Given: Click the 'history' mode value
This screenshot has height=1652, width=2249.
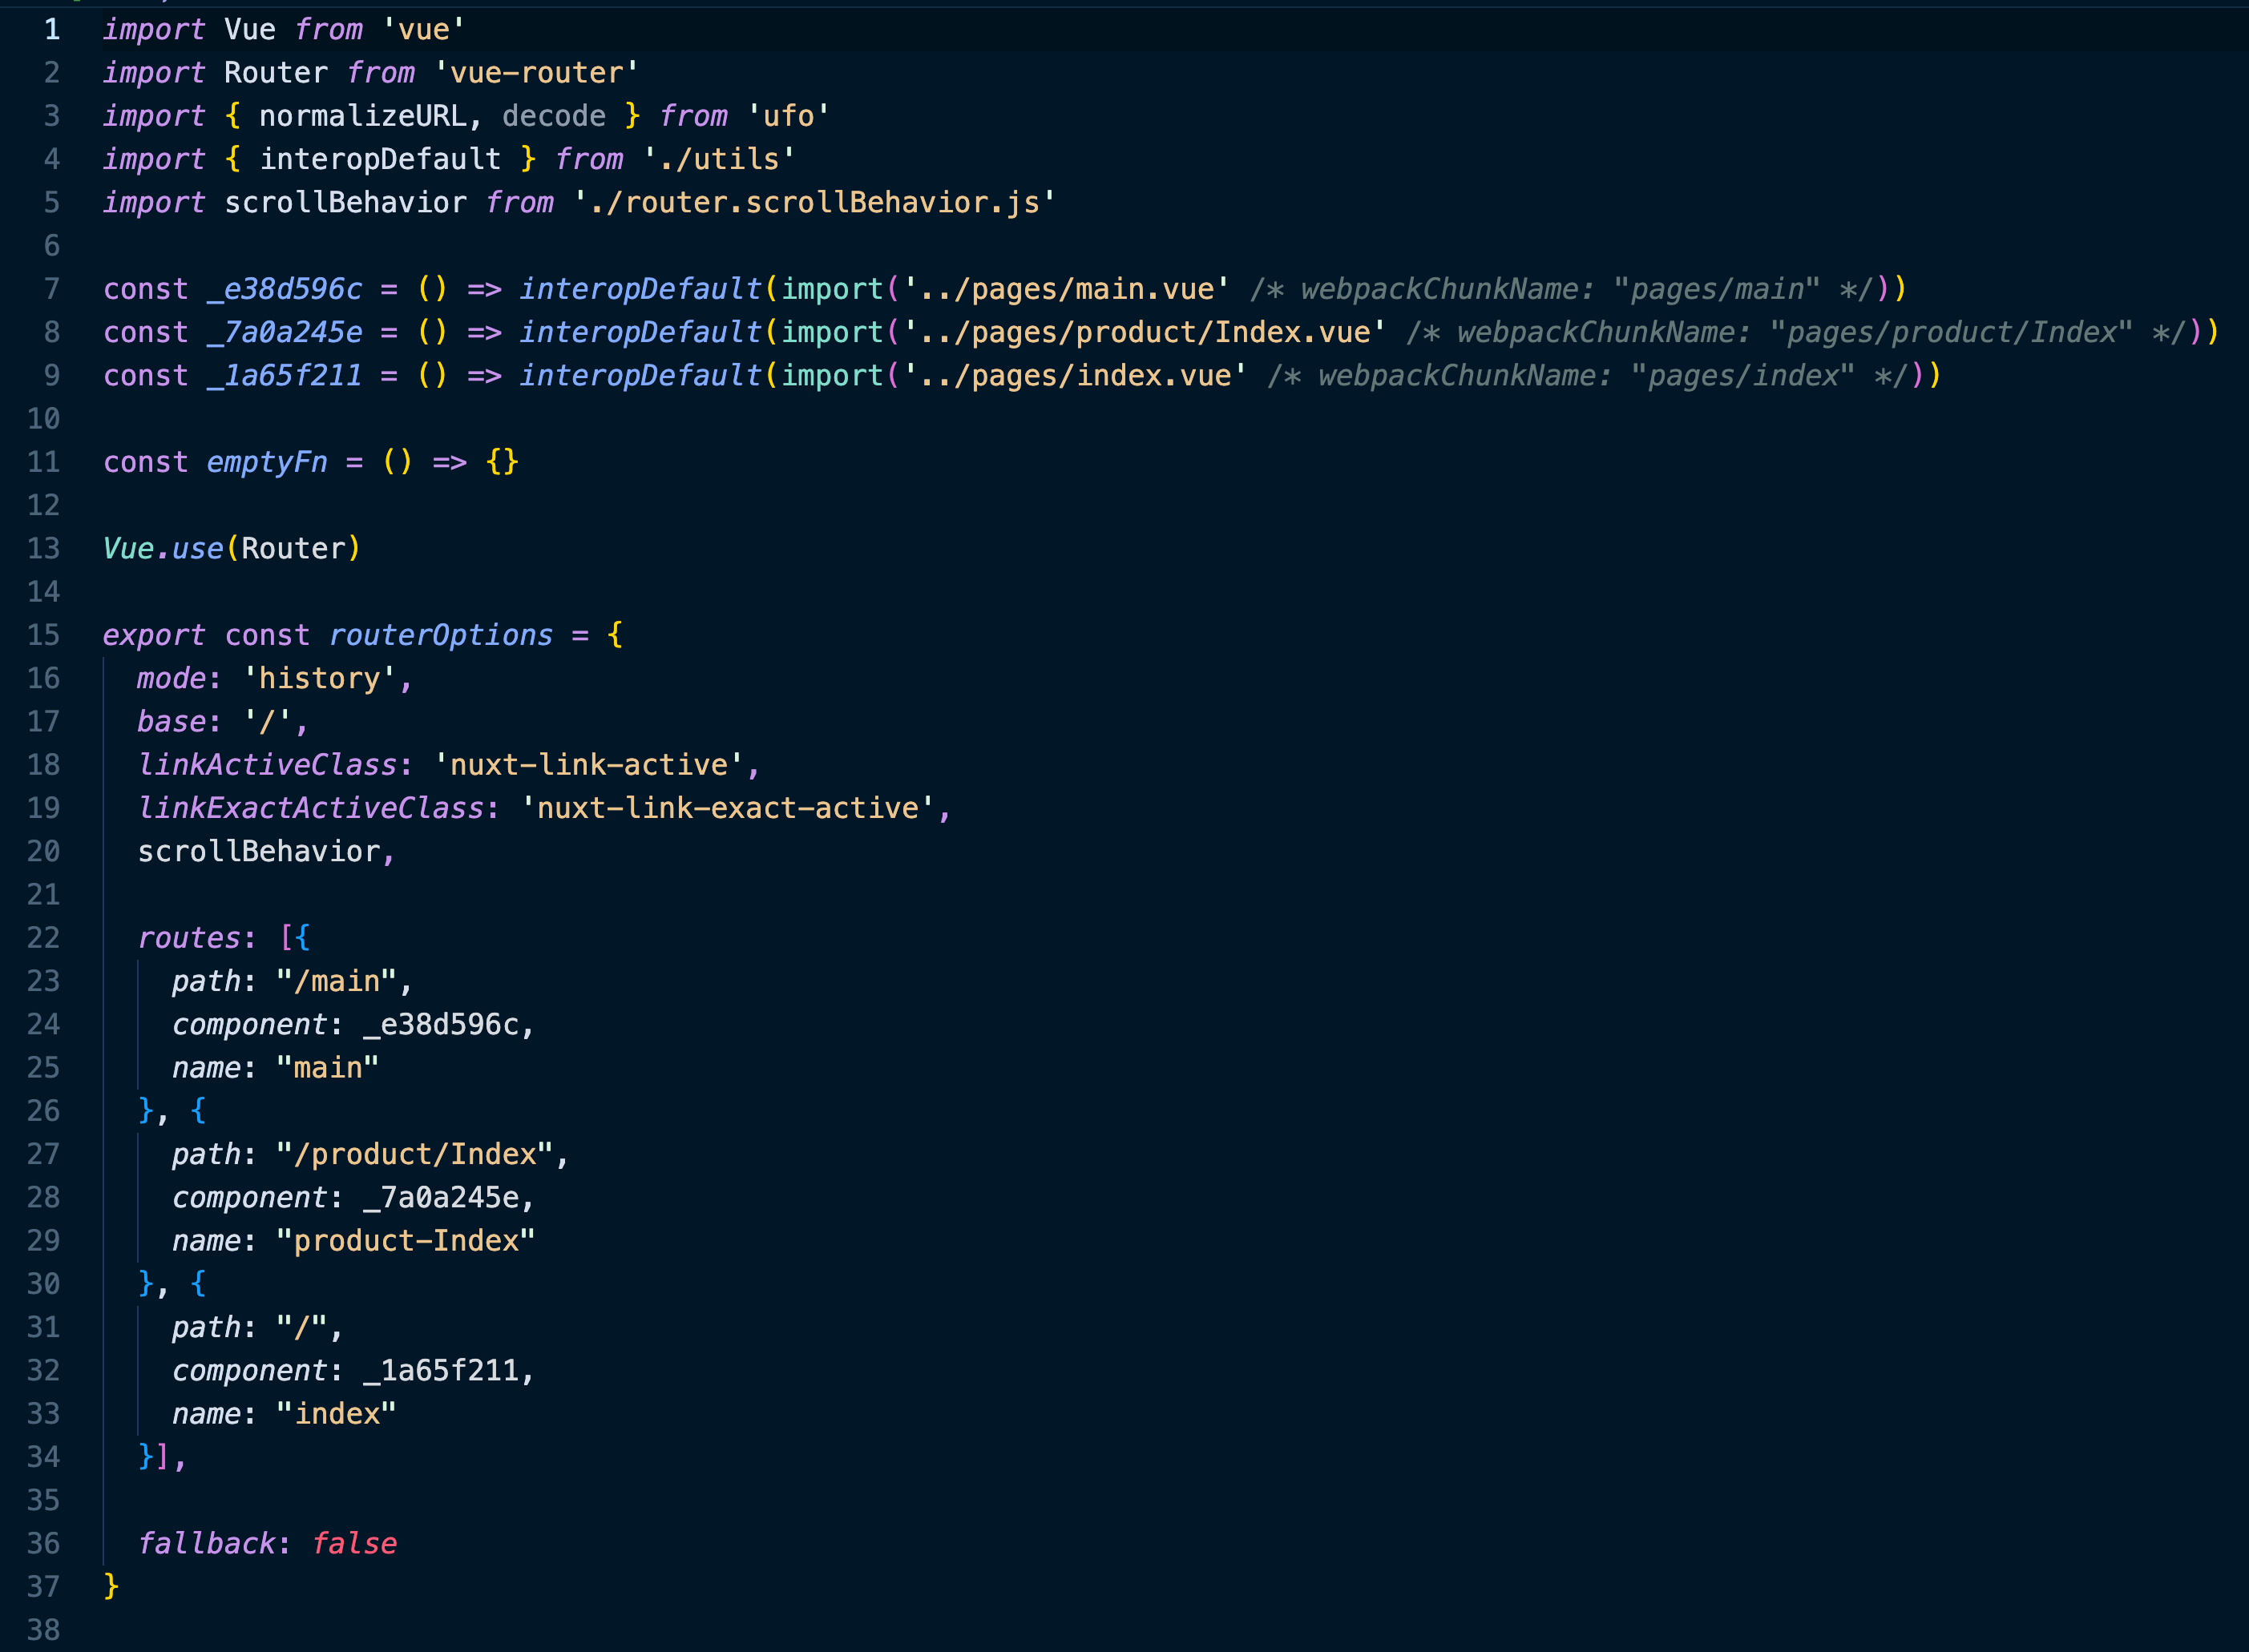Looking at the screenshot, I should (319, 679).
